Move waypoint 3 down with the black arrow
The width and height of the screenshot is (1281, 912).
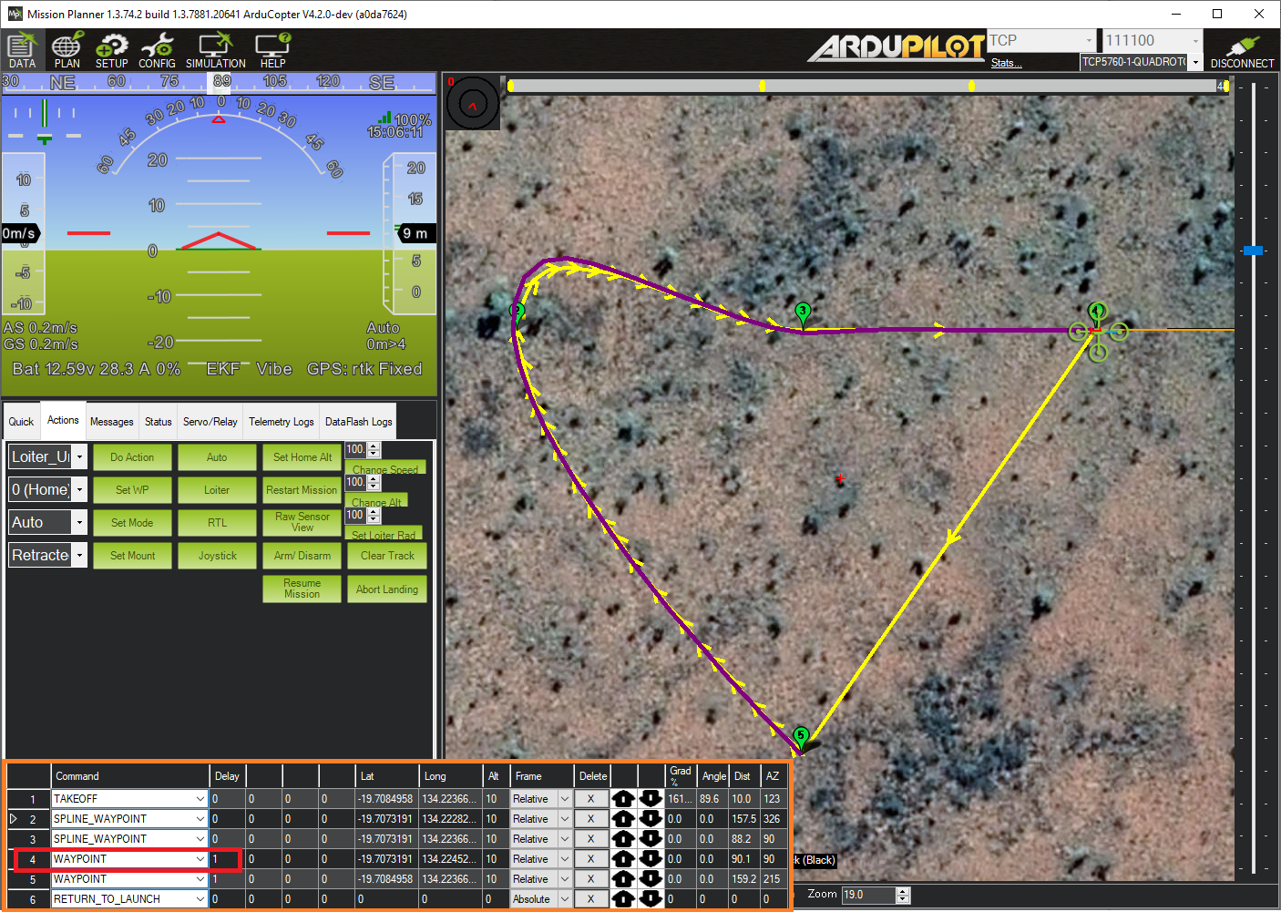[x=651, y=838]
